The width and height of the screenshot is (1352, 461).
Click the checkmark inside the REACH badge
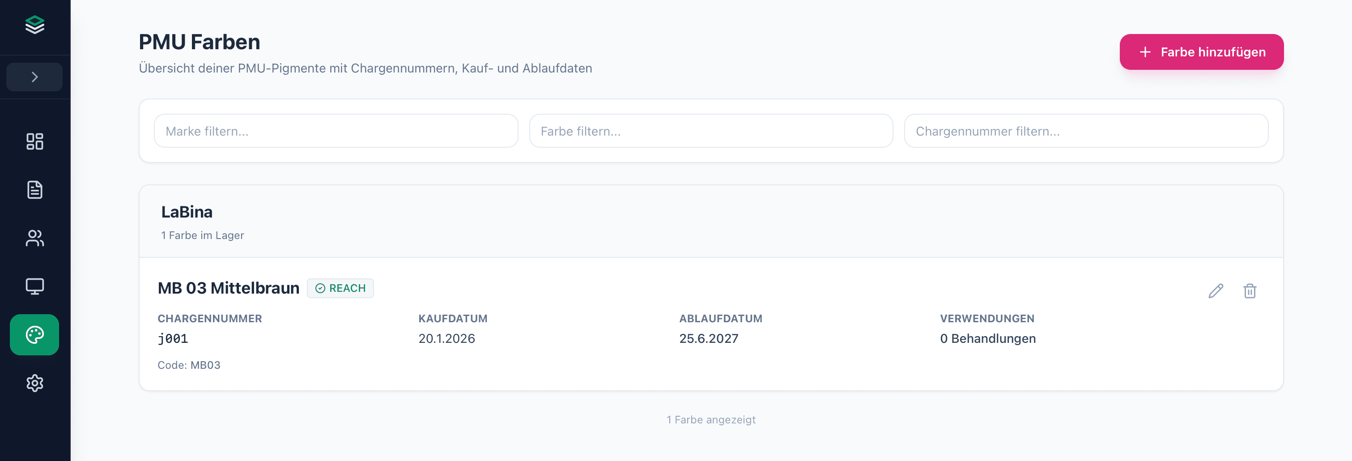click(320, 288)
